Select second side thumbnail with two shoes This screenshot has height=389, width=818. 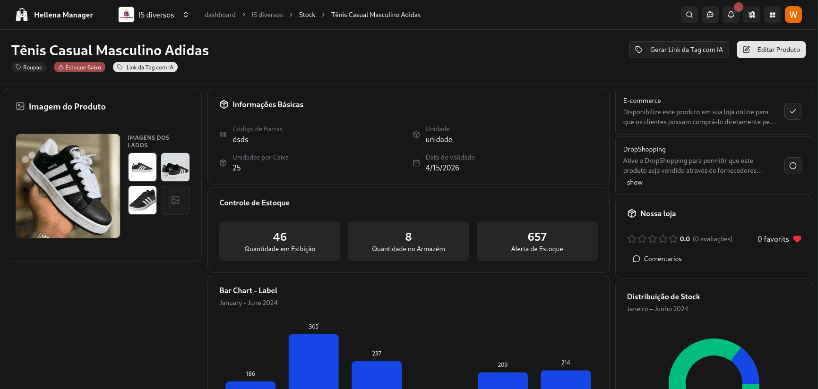pyautogui.click(x=175, y=167)
